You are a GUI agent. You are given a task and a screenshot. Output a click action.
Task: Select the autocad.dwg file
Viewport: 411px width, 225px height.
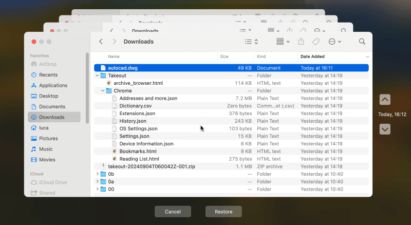tap(232, 68)
